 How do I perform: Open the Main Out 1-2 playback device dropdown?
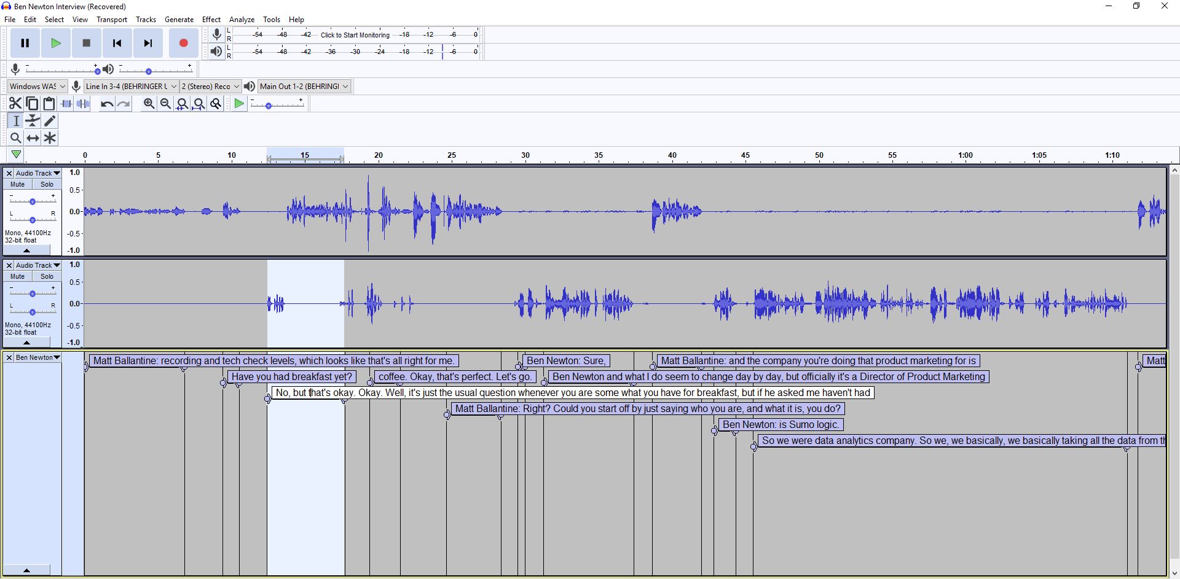[x=304, y=86]
